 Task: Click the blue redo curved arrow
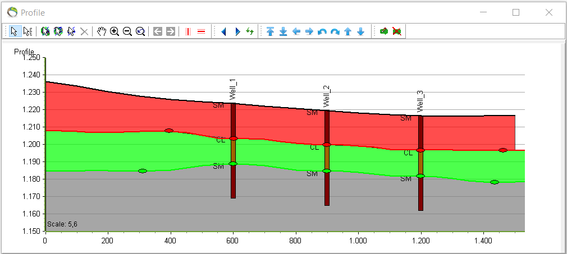[335, 31]
